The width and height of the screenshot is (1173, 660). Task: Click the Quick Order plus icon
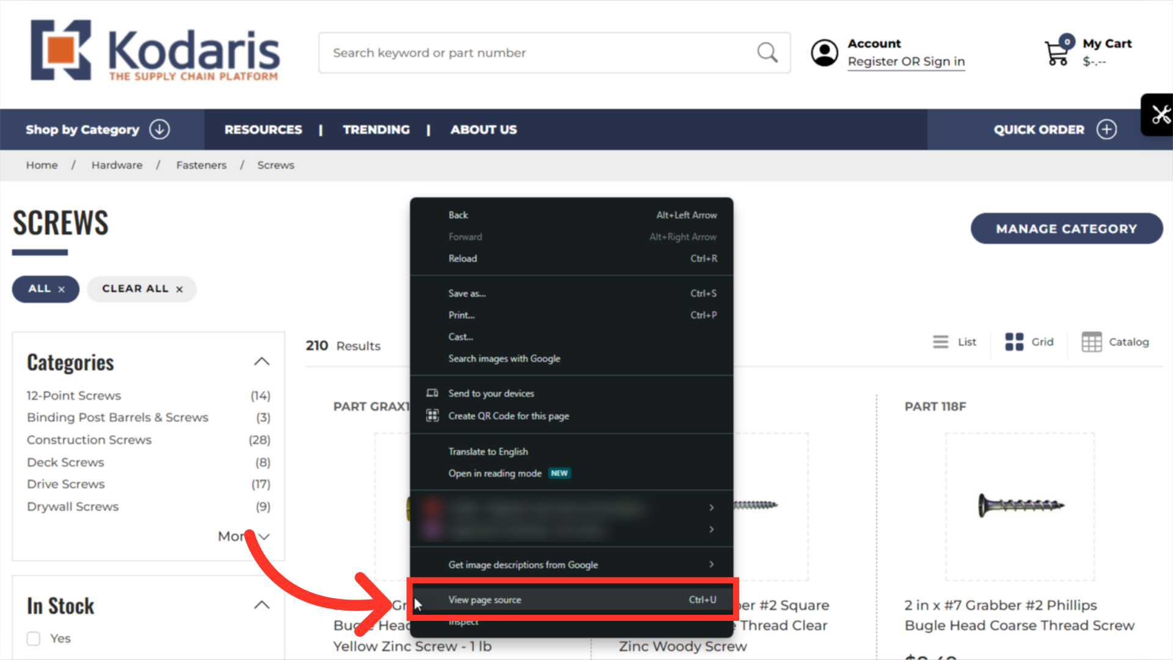point(1106,130)
